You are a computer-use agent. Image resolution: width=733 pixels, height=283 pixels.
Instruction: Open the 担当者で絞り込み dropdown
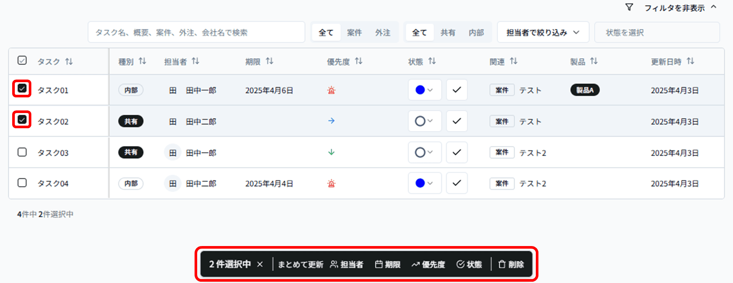point(543,33)
